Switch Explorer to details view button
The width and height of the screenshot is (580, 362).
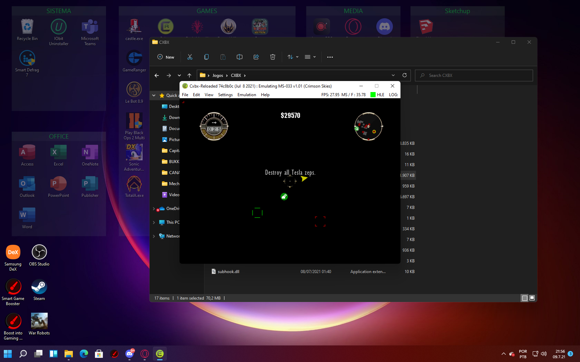[524, 298]
